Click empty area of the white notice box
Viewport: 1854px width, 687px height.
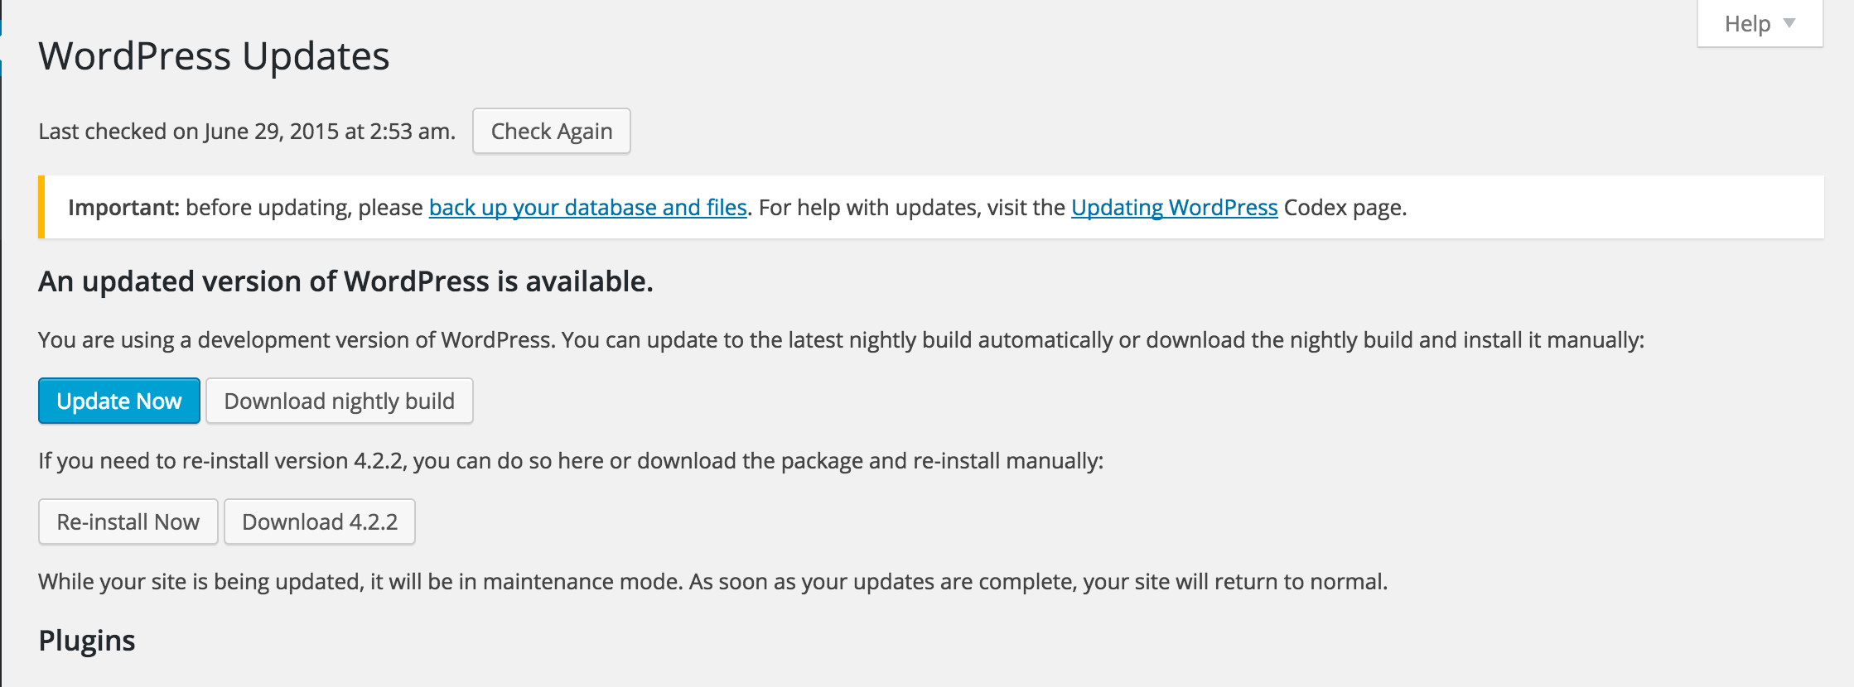[1615, 207]
